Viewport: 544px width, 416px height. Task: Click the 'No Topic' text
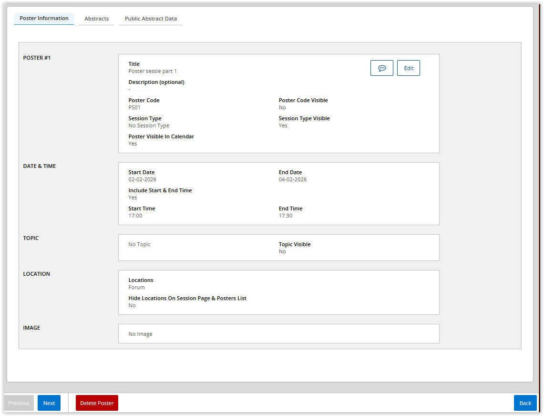139,244
